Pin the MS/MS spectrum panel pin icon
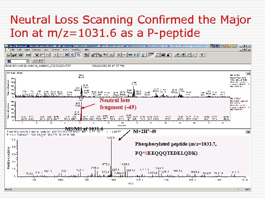The image size is (265, 199). click(248, 132)
